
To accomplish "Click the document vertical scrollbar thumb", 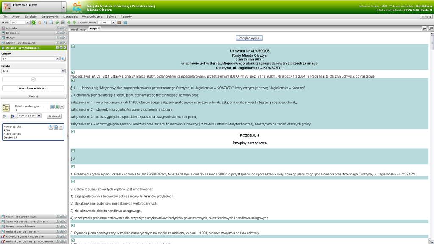I will [x=432, y=42].
